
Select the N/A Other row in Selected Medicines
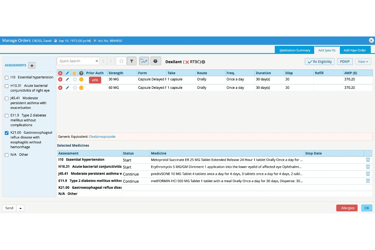214,194
